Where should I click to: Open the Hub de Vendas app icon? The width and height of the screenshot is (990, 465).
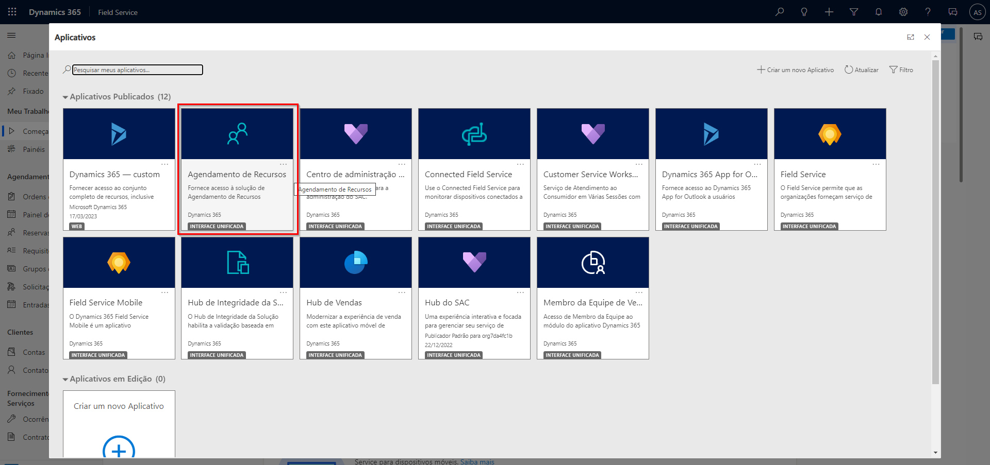point(356,263)
